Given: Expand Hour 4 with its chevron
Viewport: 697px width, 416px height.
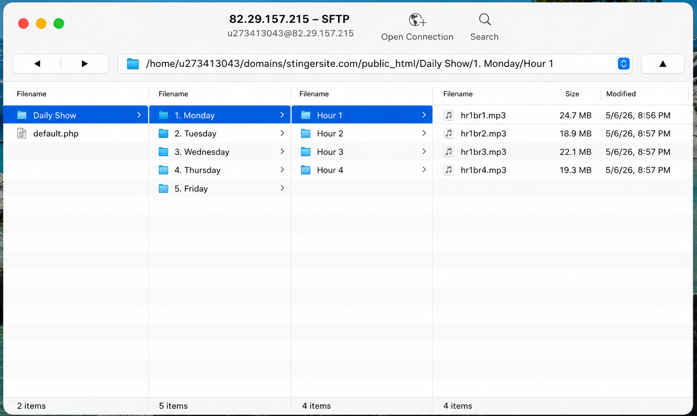Looking at the screenshot, I should tap(424, 169).
